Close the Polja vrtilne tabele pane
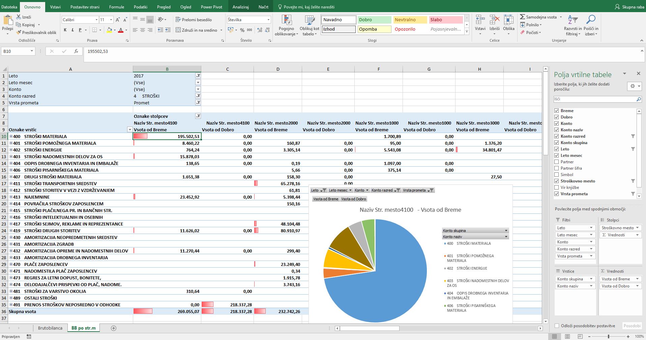 pos(638,73)
